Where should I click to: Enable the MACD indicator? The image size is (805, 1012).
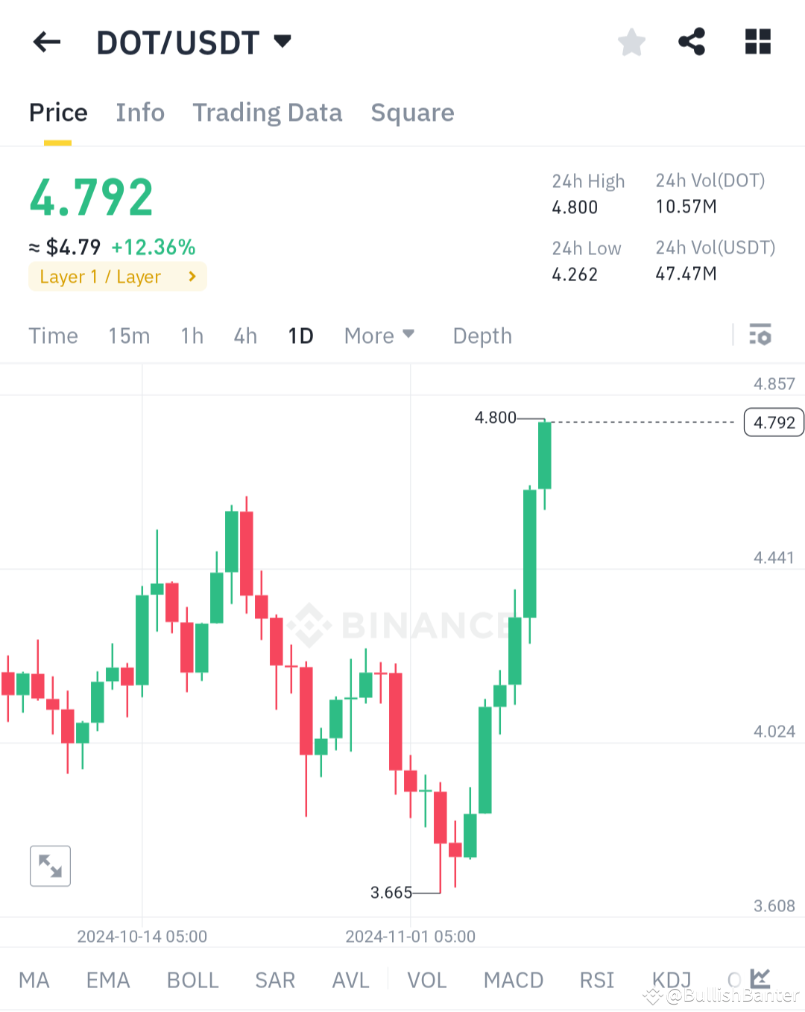(513, 979)
